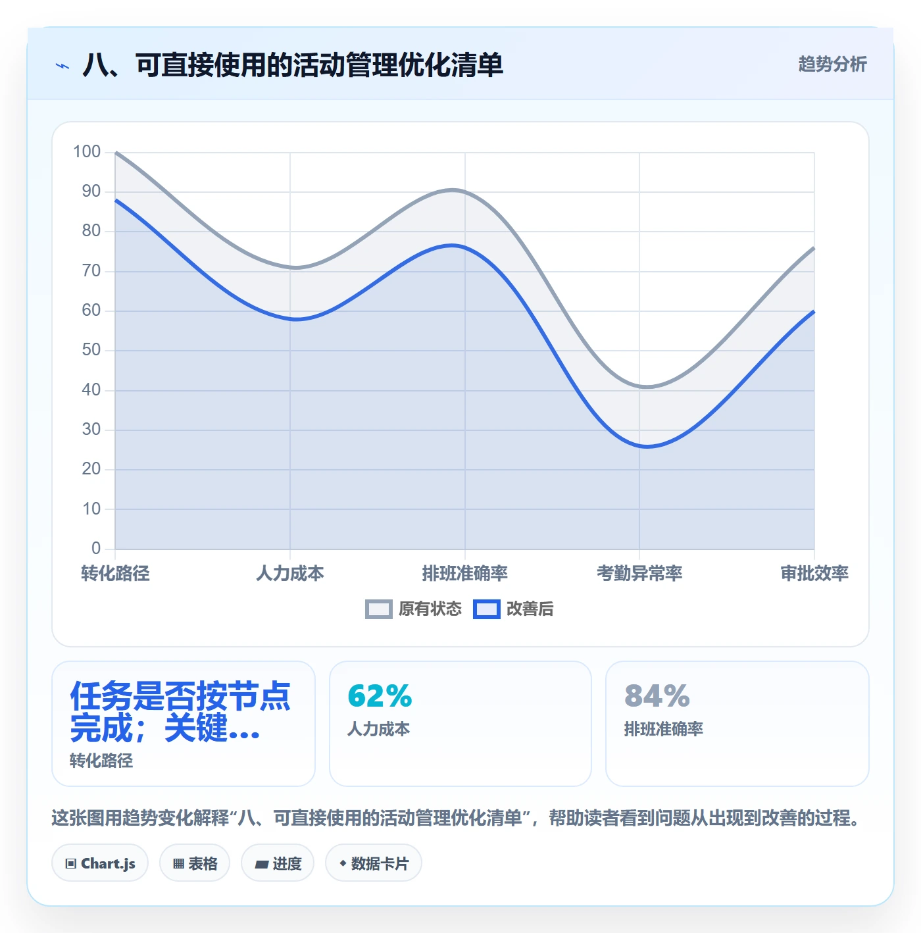Click the 原有状态 legend label
This screenshot has width=921, height=933.
pyautogui.click(x=430, y=609)
